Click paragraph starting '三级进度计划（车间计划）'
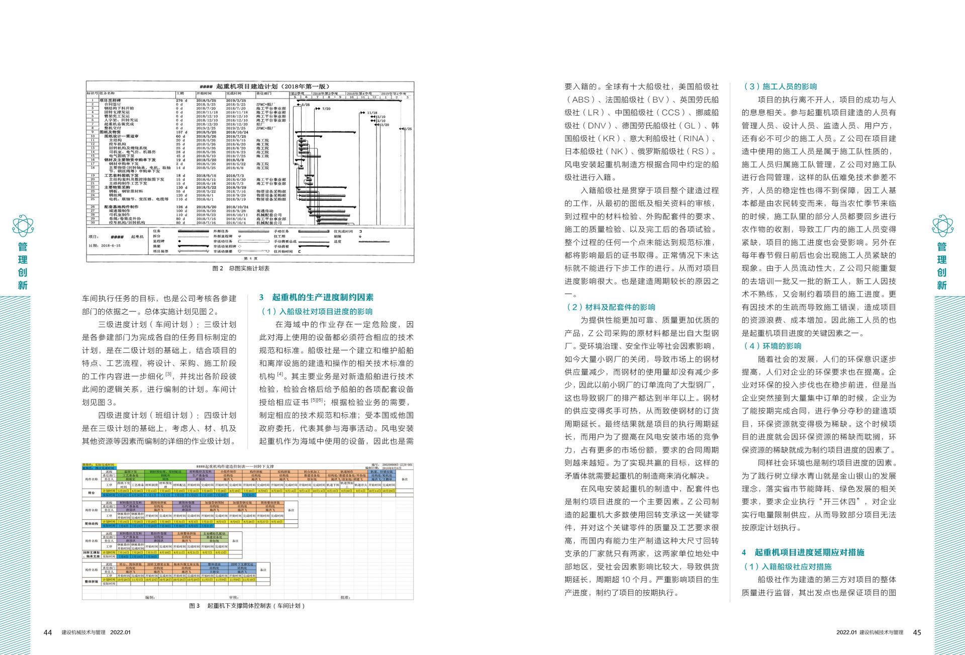 [x=159, y=363]
